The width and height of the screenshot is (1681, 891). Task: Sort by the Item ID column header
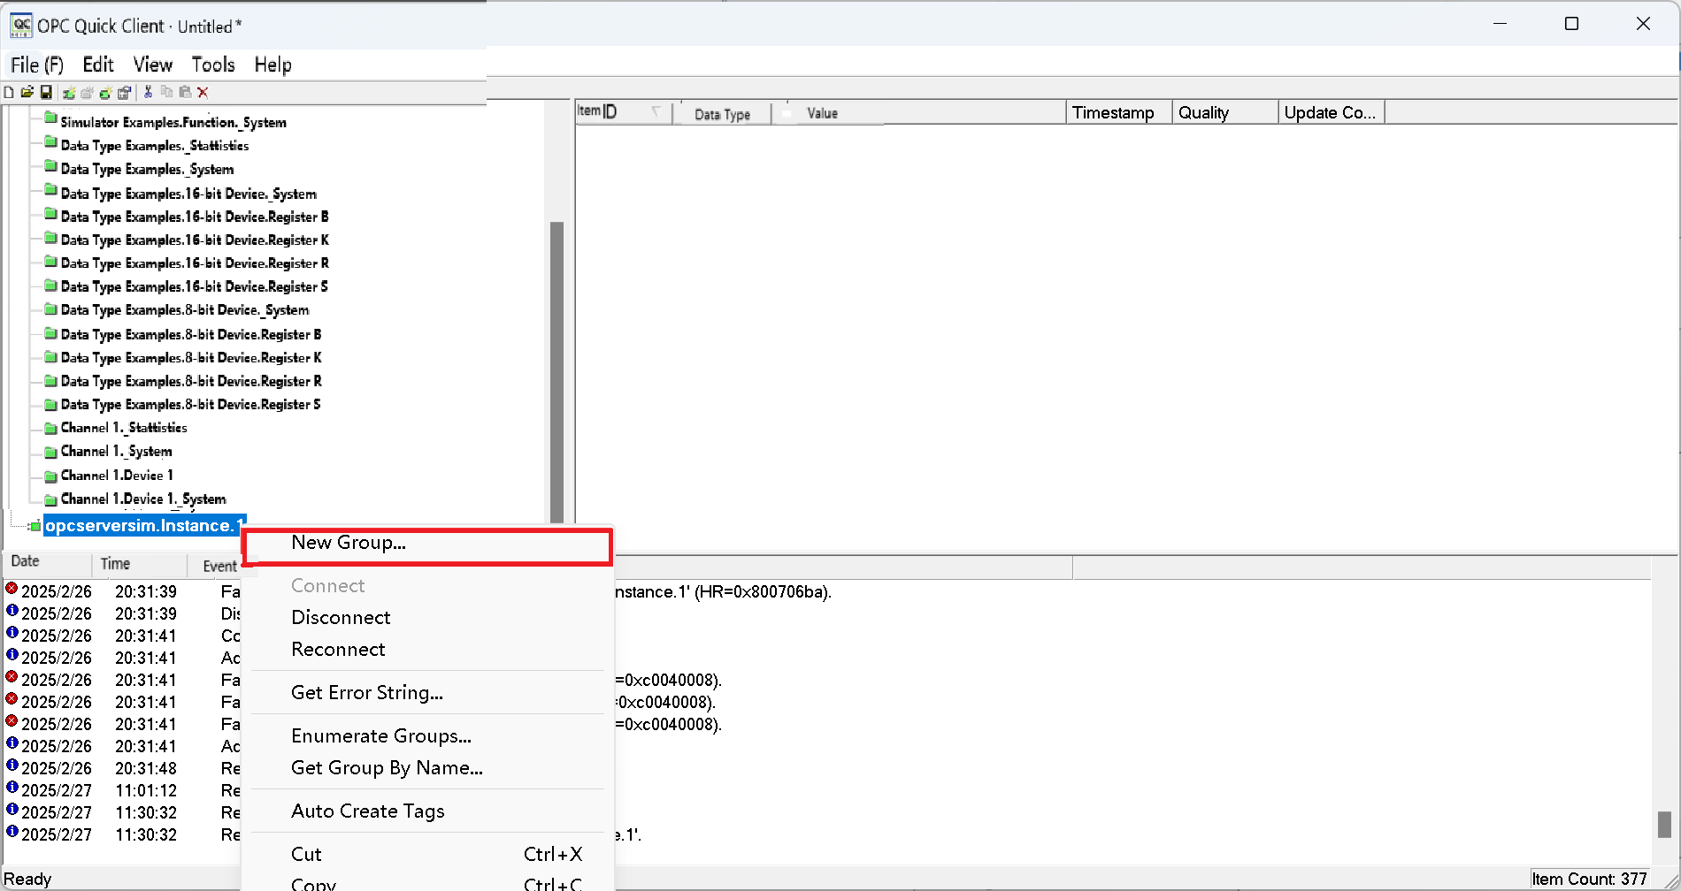tap(610, 112)
